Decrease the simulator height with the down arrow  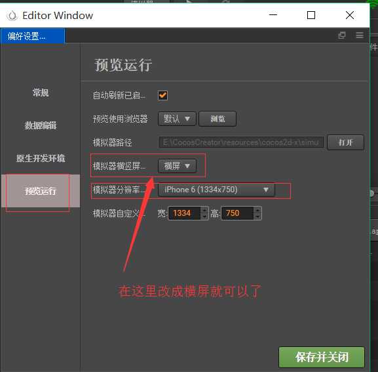pos(257,217)
